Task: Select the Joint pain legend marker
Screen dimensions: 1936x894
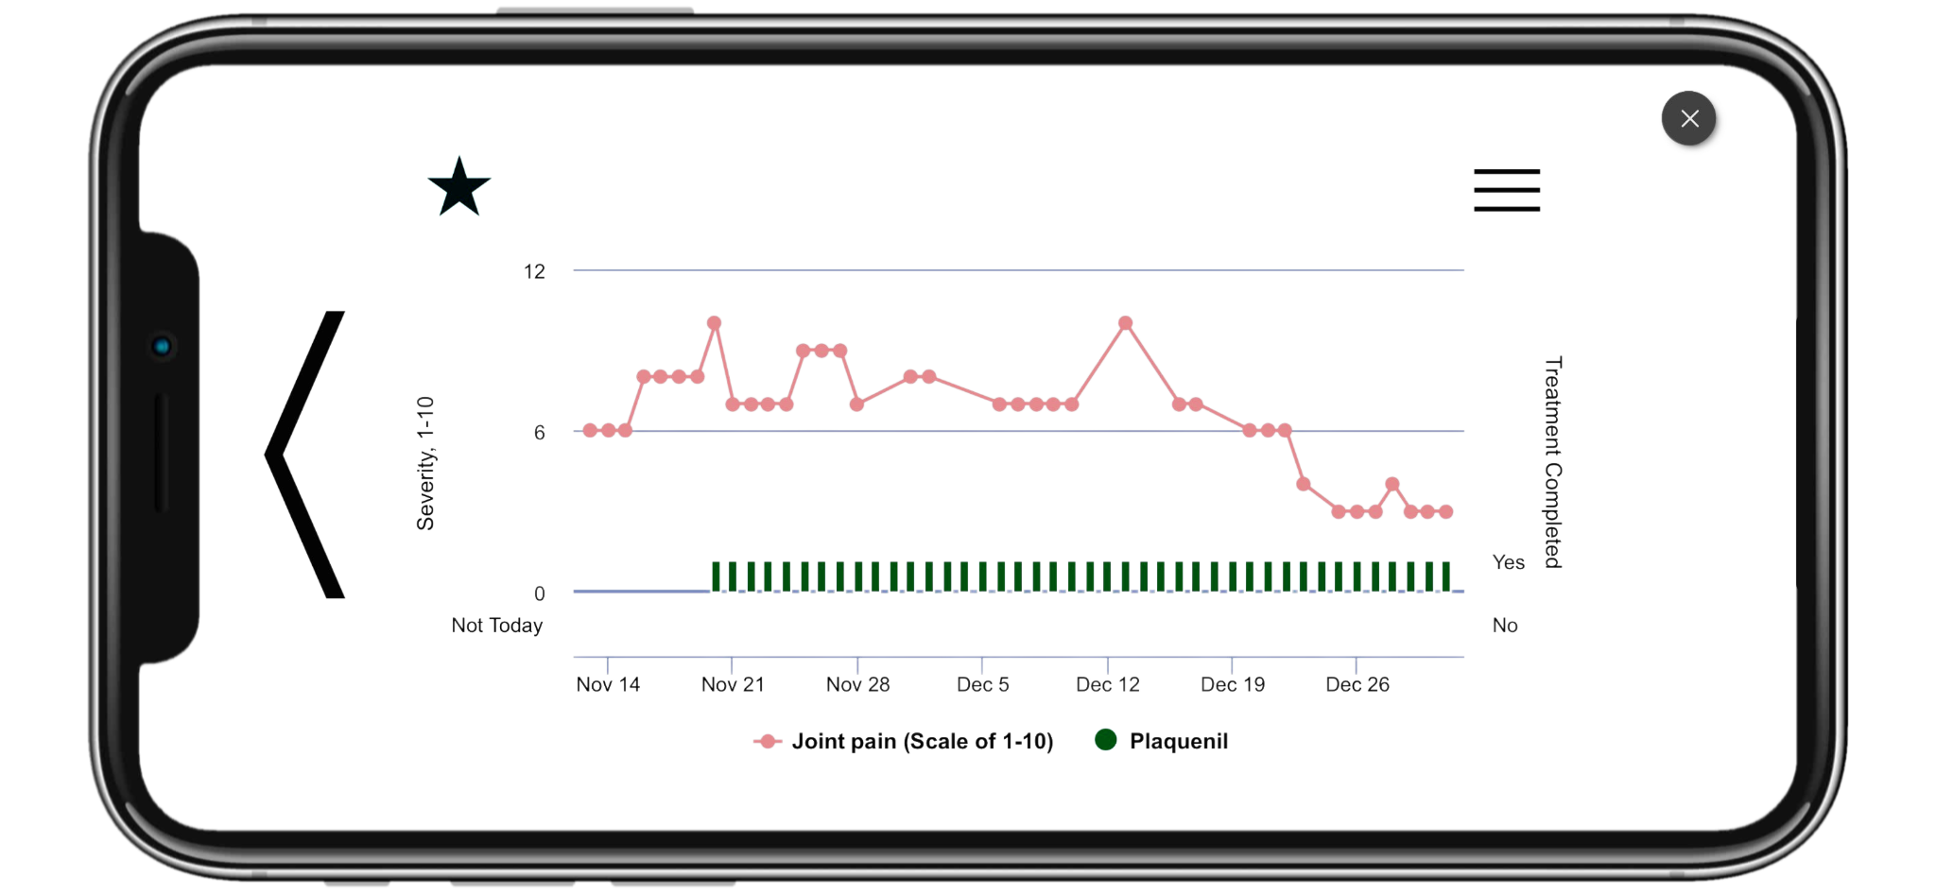Action: (769, 742)
